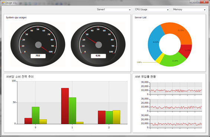Click the yellow bar in group 2
Viewport: 210px width, 137px height.
(116, 117)
